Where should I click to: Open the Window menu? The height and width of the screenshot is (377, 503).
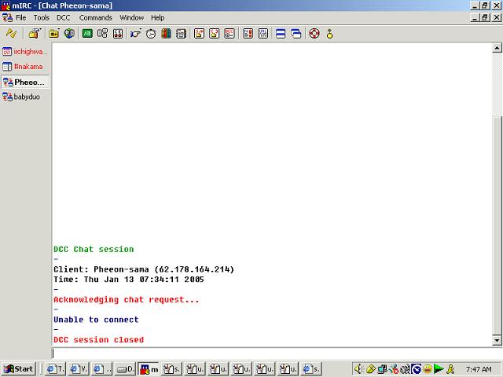coord(131,17)
